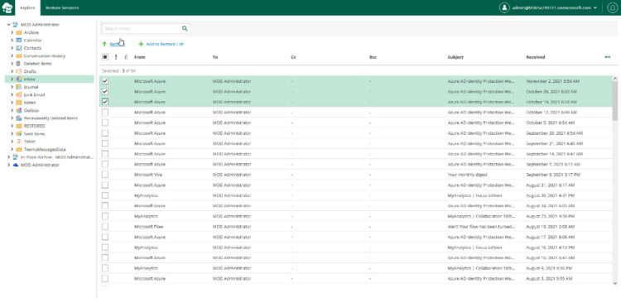Uncheck the November 2, 2021 email
The image size is (621, 303).
click(x=105, y=81)
